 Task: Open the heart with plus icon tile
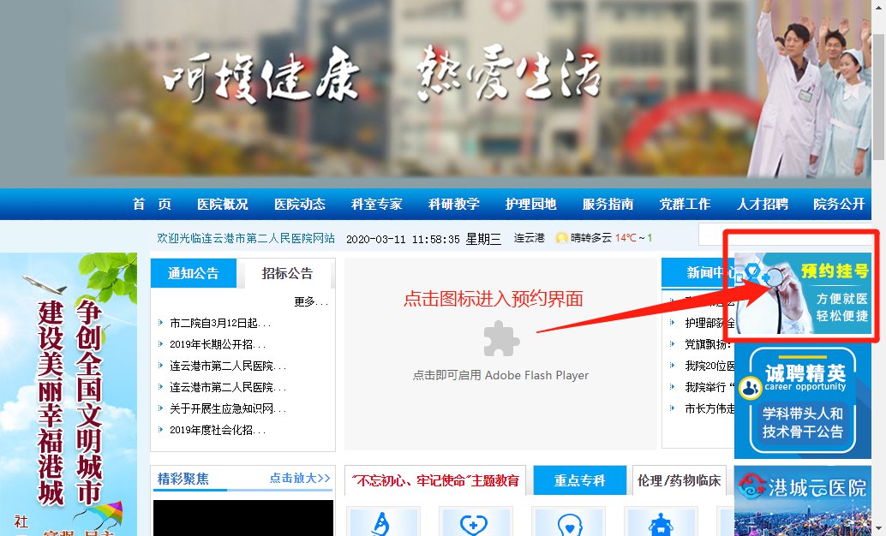pos(476,522)
